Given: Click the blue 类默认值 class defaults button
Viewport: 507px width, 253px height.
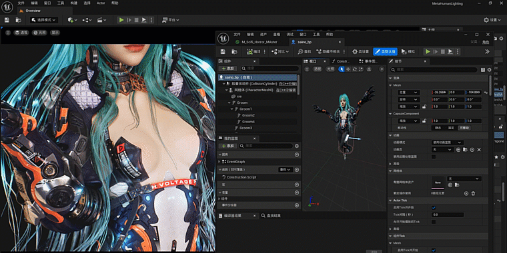Looking at the screenshot, I should [x=385, y=52].
